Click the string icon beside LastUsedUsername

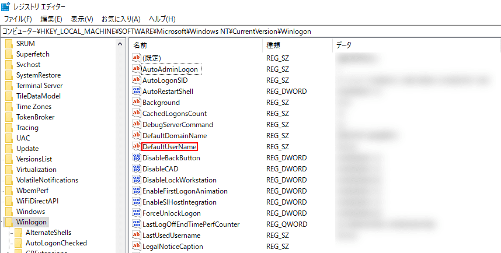click(137, 235)
